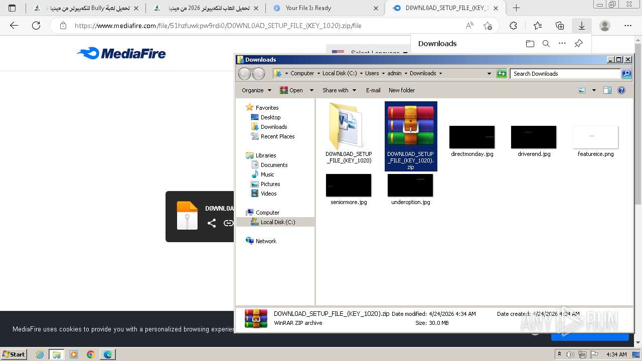642x361 pixels.
Task: Open Pictures library
Action: click(x=270, y=184)
